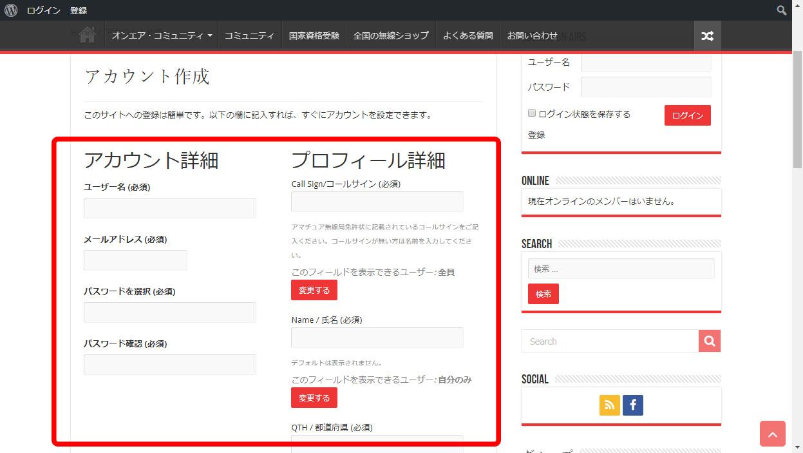Click the red ログイン button
The height and width of the screenshot is (453, 803).
(x=687, y=115)
